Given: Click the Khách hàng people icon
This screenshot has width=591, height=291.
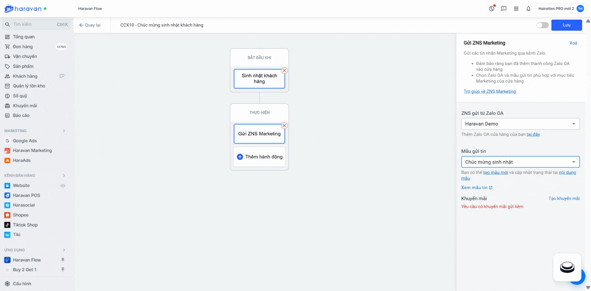Looking at the screenshot, I should [7, 76].
